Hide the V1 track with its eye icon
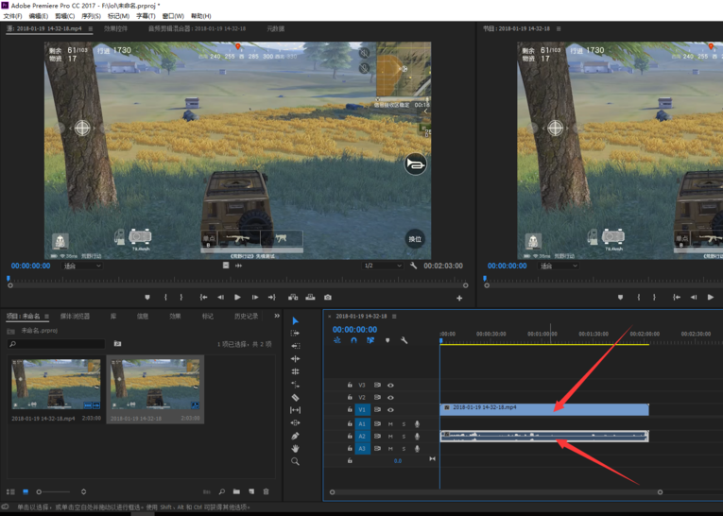723x516 pixels. pyautogui.click(x=390, y=410)
